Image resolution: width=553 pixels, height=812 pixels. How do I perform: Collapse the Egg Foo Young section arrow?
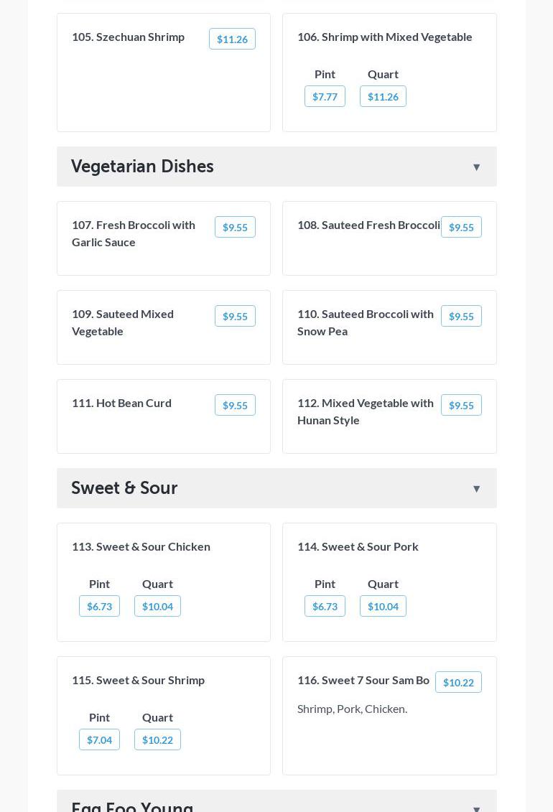[x=476, y=808]
